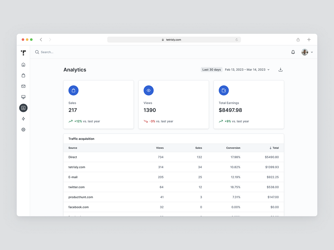This screenshot has height=250, width=334.
Task: Open a new browser tab with plus button
Action: tap(309, 39)
